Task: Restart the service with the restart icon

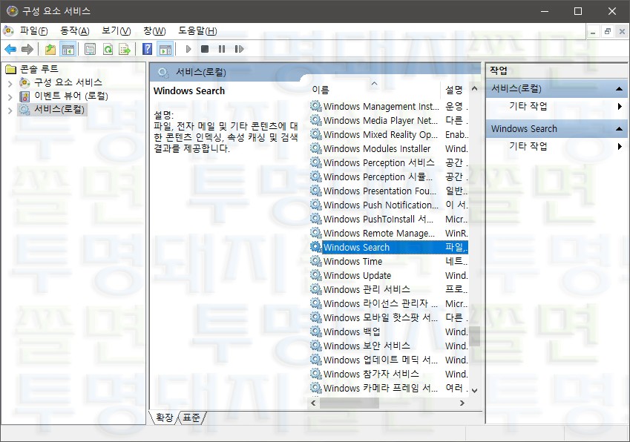Action: coord(239,49)
